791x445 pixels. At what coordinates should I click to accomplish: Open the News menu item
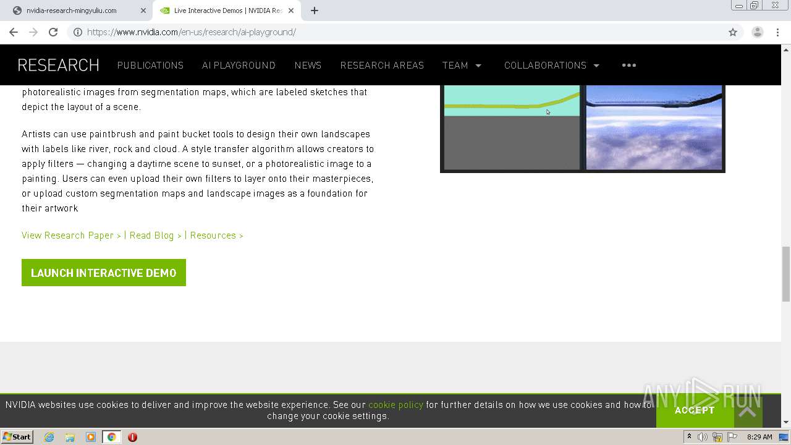tap(308, 65)
